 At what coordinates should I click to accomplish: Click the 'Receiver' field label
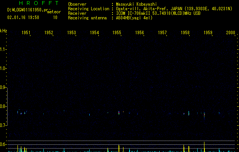[x=77, y=13]
